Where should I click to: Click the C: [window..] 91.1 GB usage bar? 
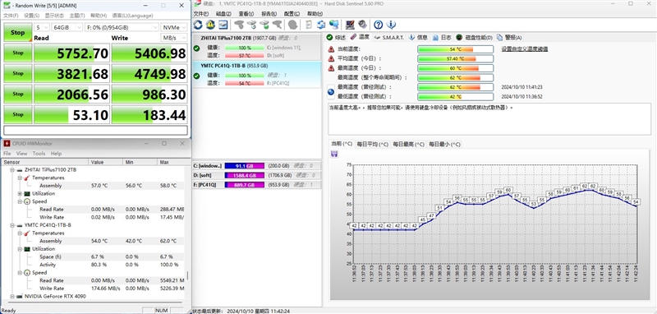[245, 165]
